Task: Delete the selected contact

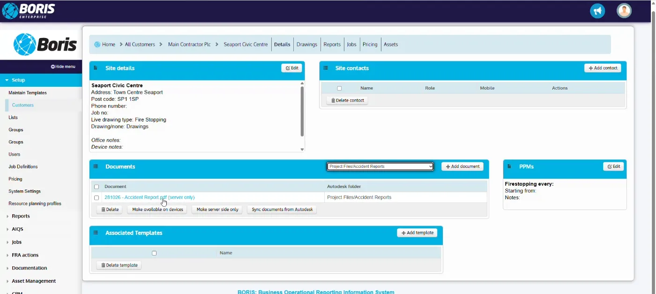Action: point(347,100)
